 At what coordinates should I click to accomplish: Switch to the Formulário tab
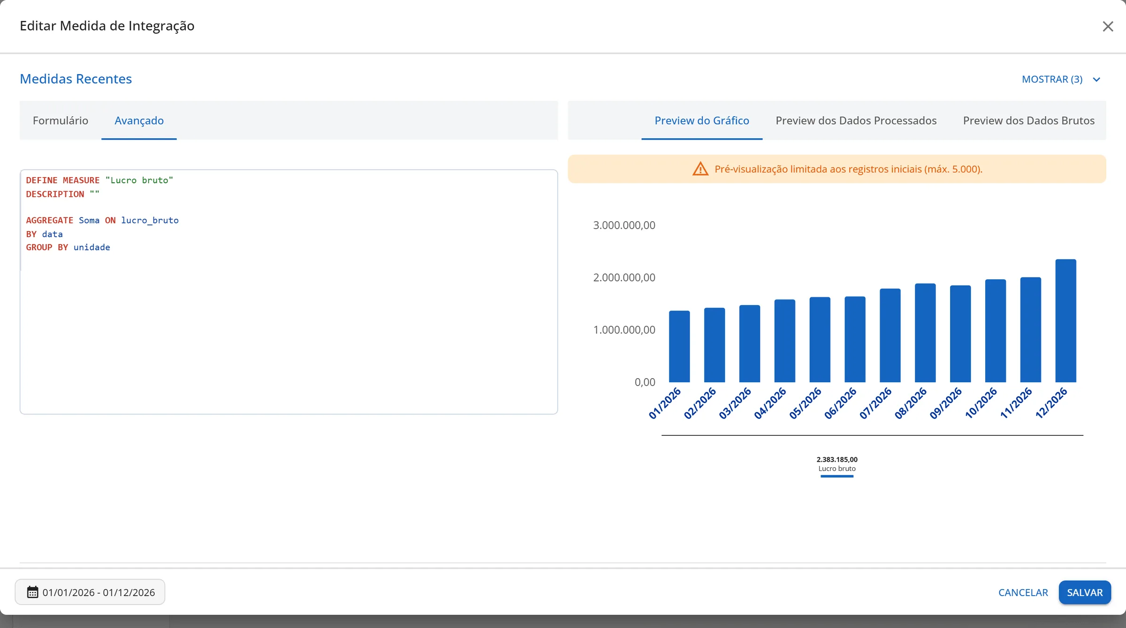[x=61, y=120]
